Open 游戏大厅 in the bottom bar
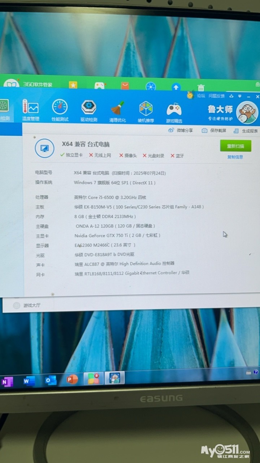 pos(32,305)
